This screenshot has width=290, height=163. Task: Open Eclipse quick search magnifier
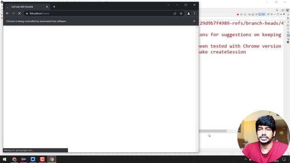(x=277, y=10)
